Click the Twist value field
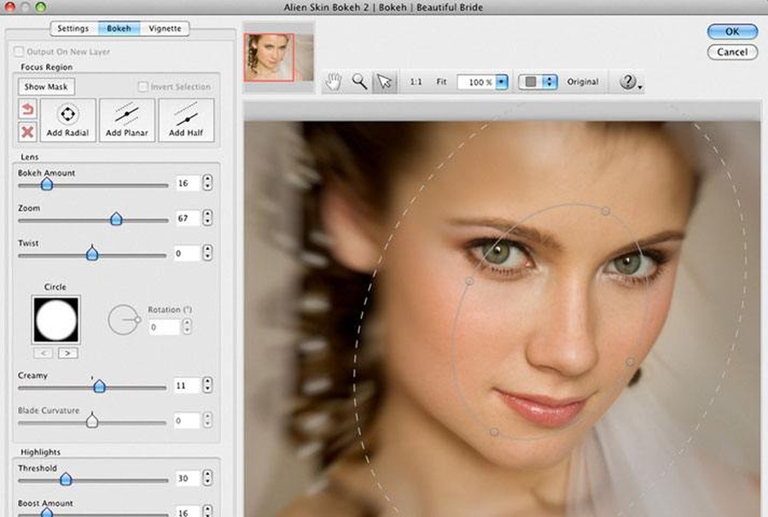Viewport: 768px width, 517px height. pos(188,253)
